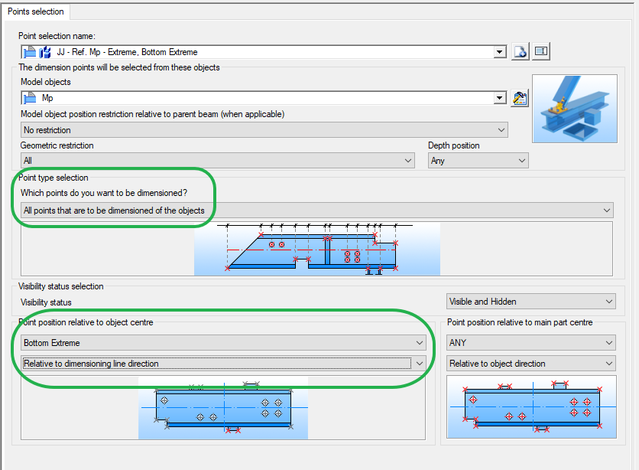Click the steel connection preview image
Image resolution: width=639 pixels, height=470 pixels.
pos(575,108)
